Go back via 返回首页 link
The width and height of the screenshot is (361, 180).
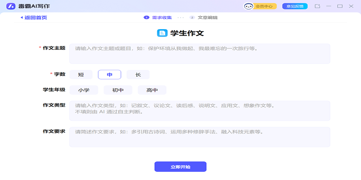pos(34,17)
